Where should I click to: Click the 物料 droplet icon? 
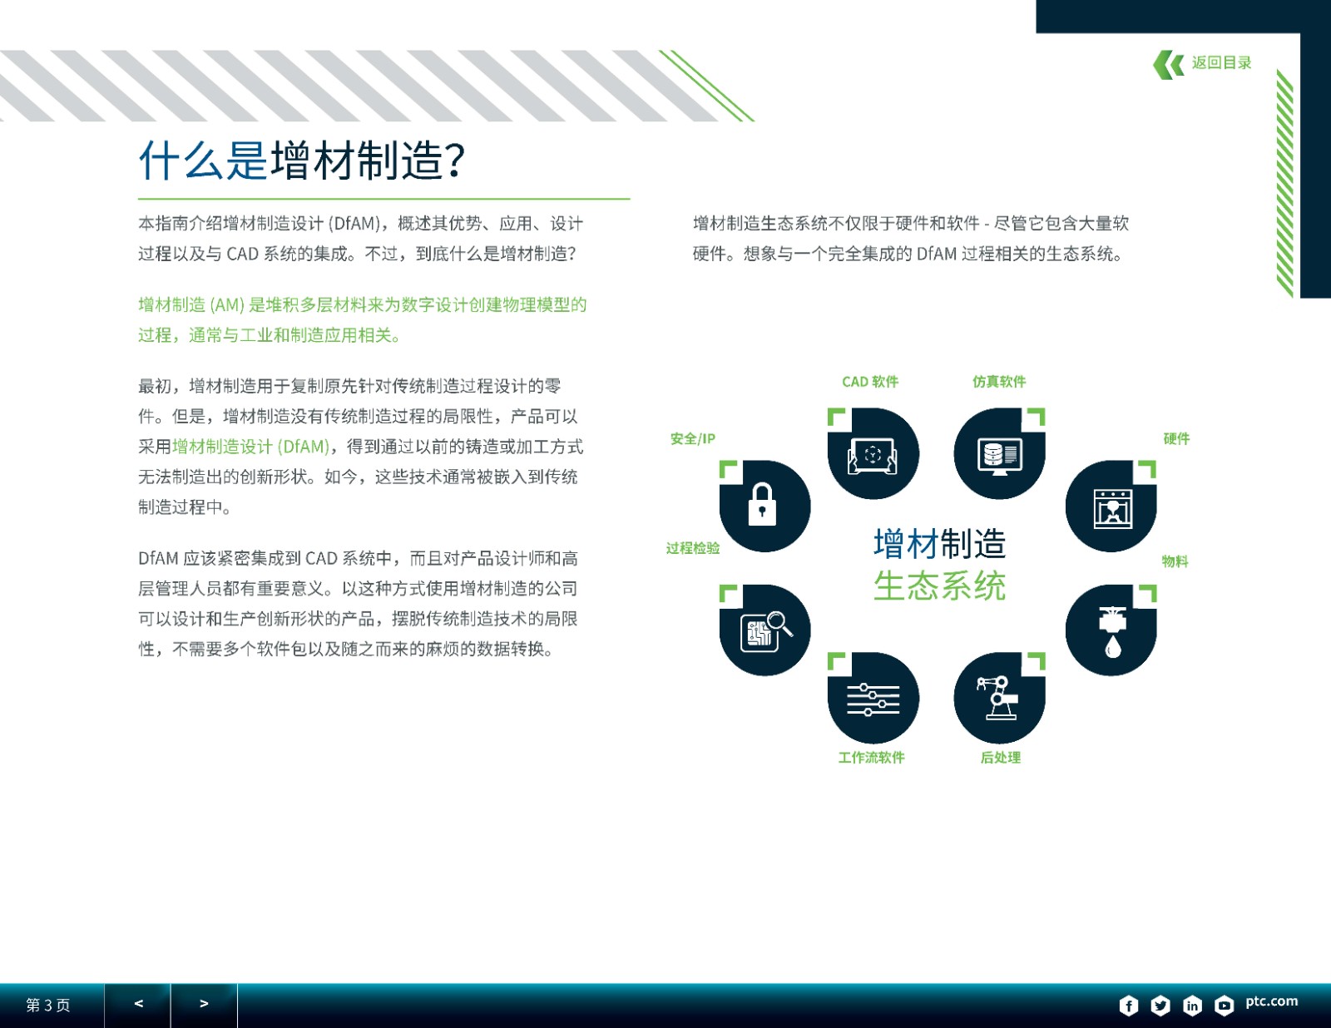1111,630
